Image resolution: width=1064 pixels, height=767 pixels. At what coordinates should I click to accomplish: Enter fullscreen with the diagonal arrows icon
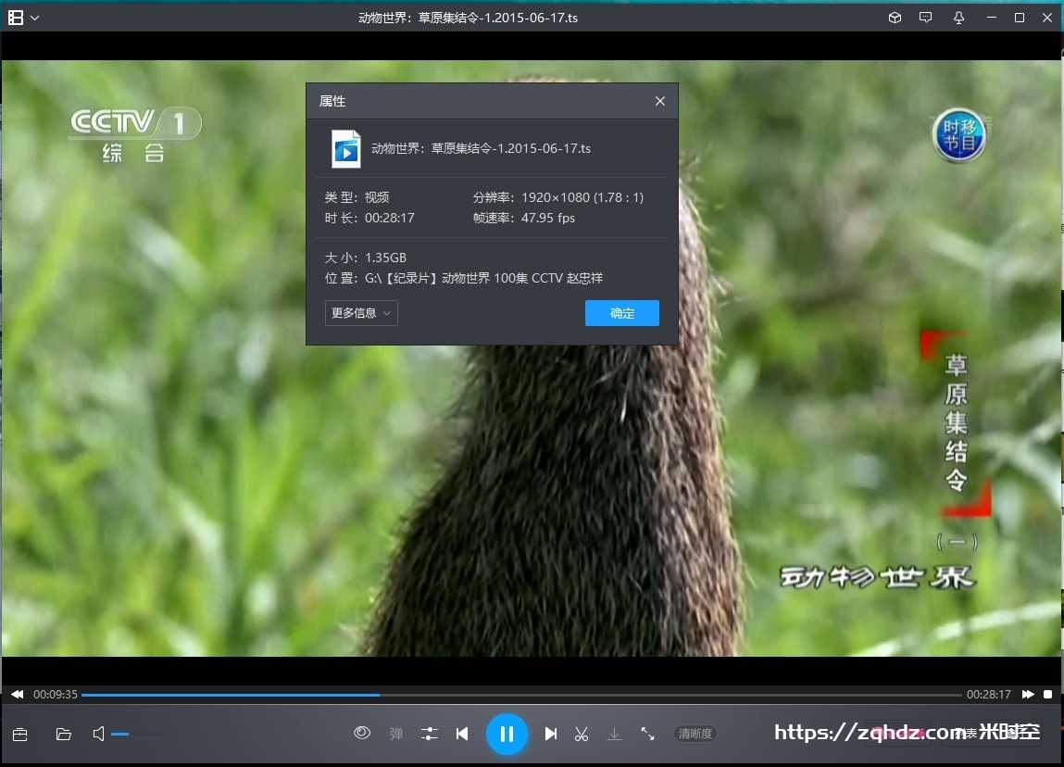click(x=647, y=734)
